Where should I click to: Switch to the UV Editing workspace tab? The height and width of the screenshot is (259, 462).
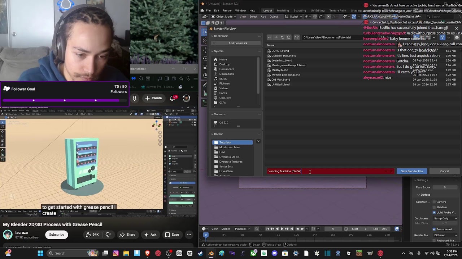click(318, 10)
